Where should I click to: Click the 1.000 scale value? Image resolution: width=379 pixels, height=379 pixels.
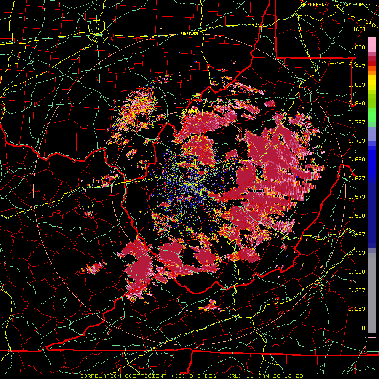357,47
